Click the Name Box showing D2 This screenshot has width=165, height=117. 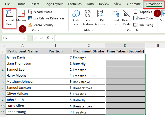pos(12,38)
